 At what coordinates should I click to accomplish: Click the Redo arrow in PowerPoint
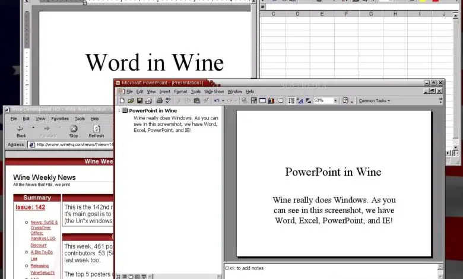pyautogui.click(x=230, y=101)
